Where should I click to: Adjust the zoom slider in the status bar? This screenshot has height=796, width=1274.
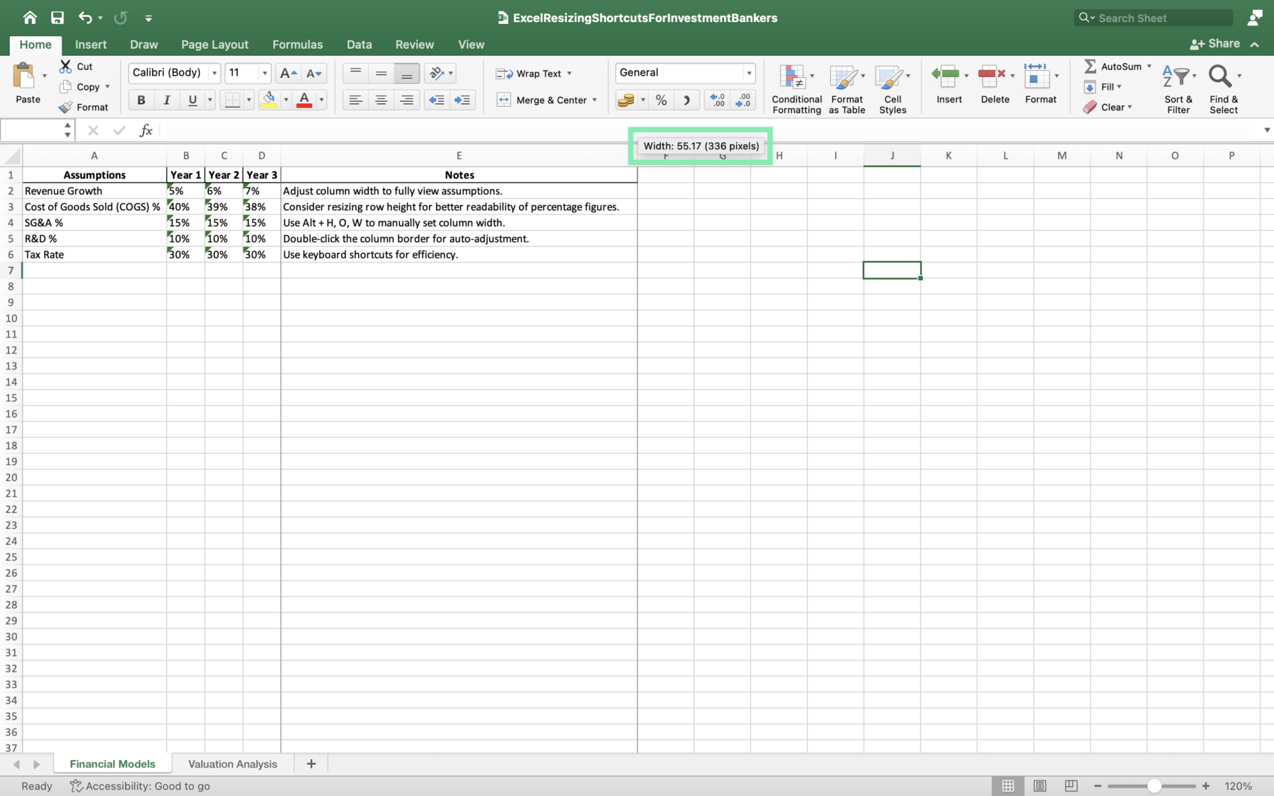(x=1154, y=785)
